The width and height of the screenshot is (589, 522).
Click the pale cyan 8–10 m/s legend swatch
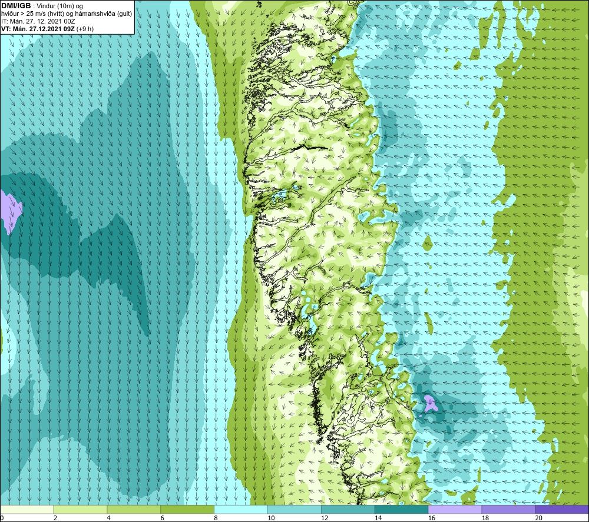[241, 509]
